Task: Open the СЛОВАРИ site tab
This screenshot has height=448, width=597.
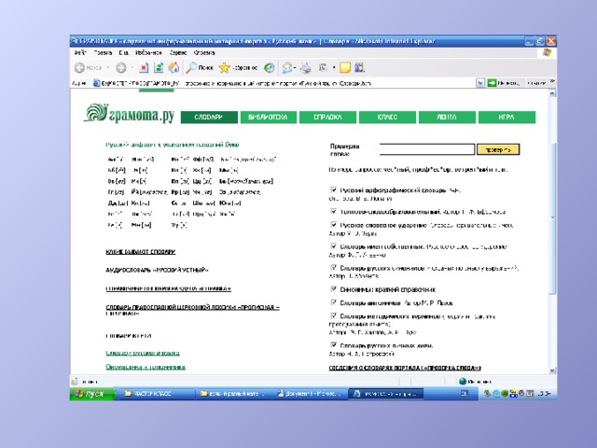Action: (209, 118)
